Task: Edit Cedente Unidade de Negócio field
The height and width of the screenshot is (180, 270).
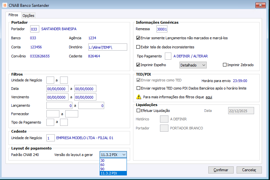Action: coord(51,138)
